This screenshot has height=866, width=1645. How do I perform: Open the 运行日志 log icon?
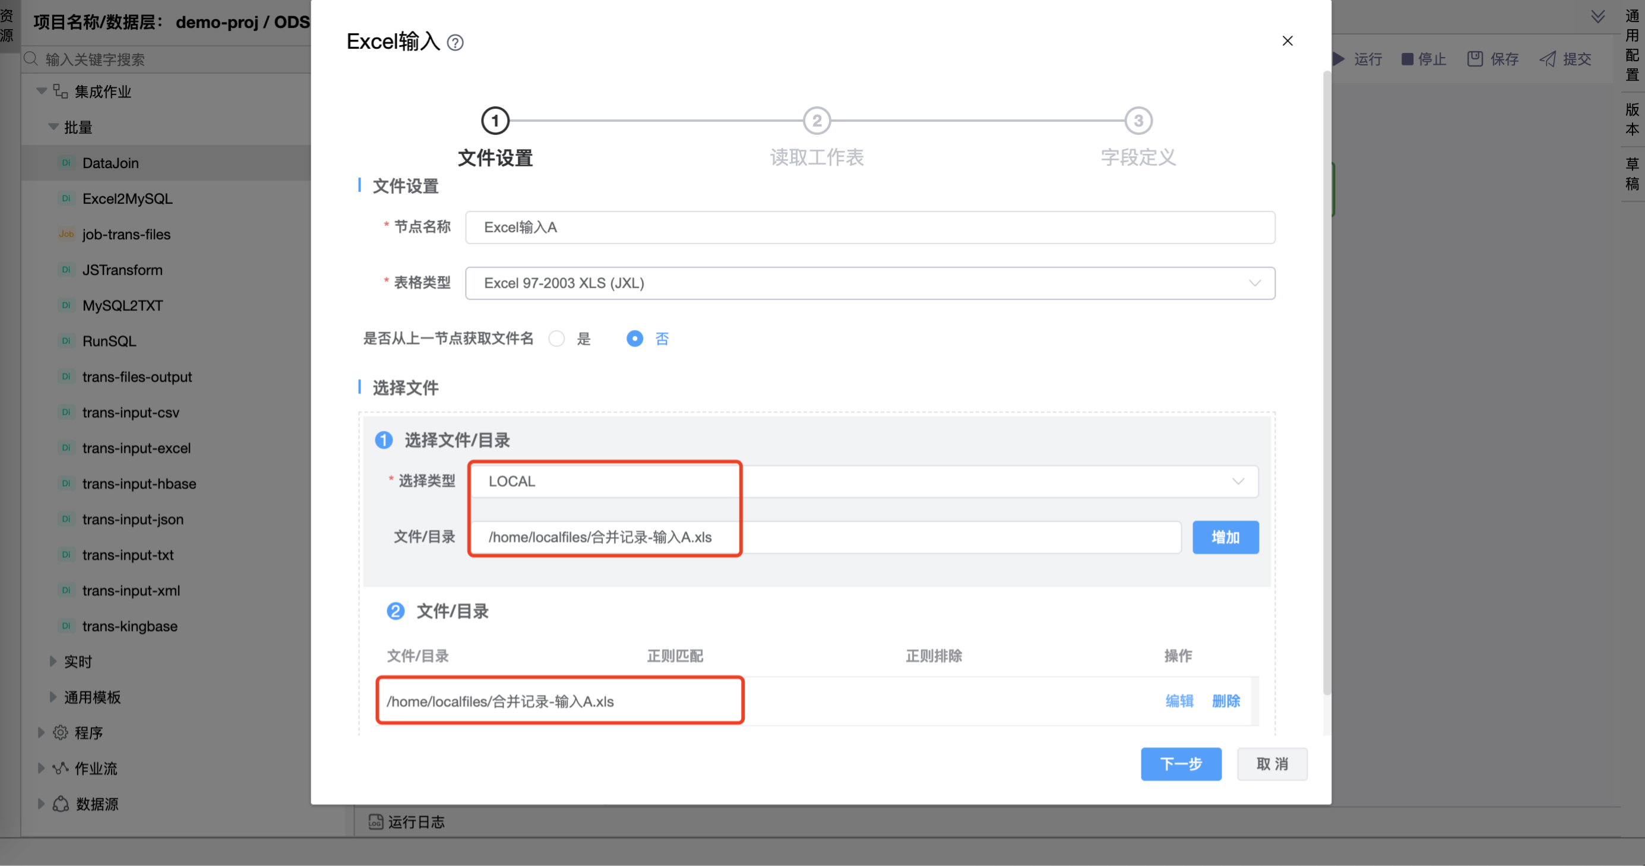click(x=375, y=822)
